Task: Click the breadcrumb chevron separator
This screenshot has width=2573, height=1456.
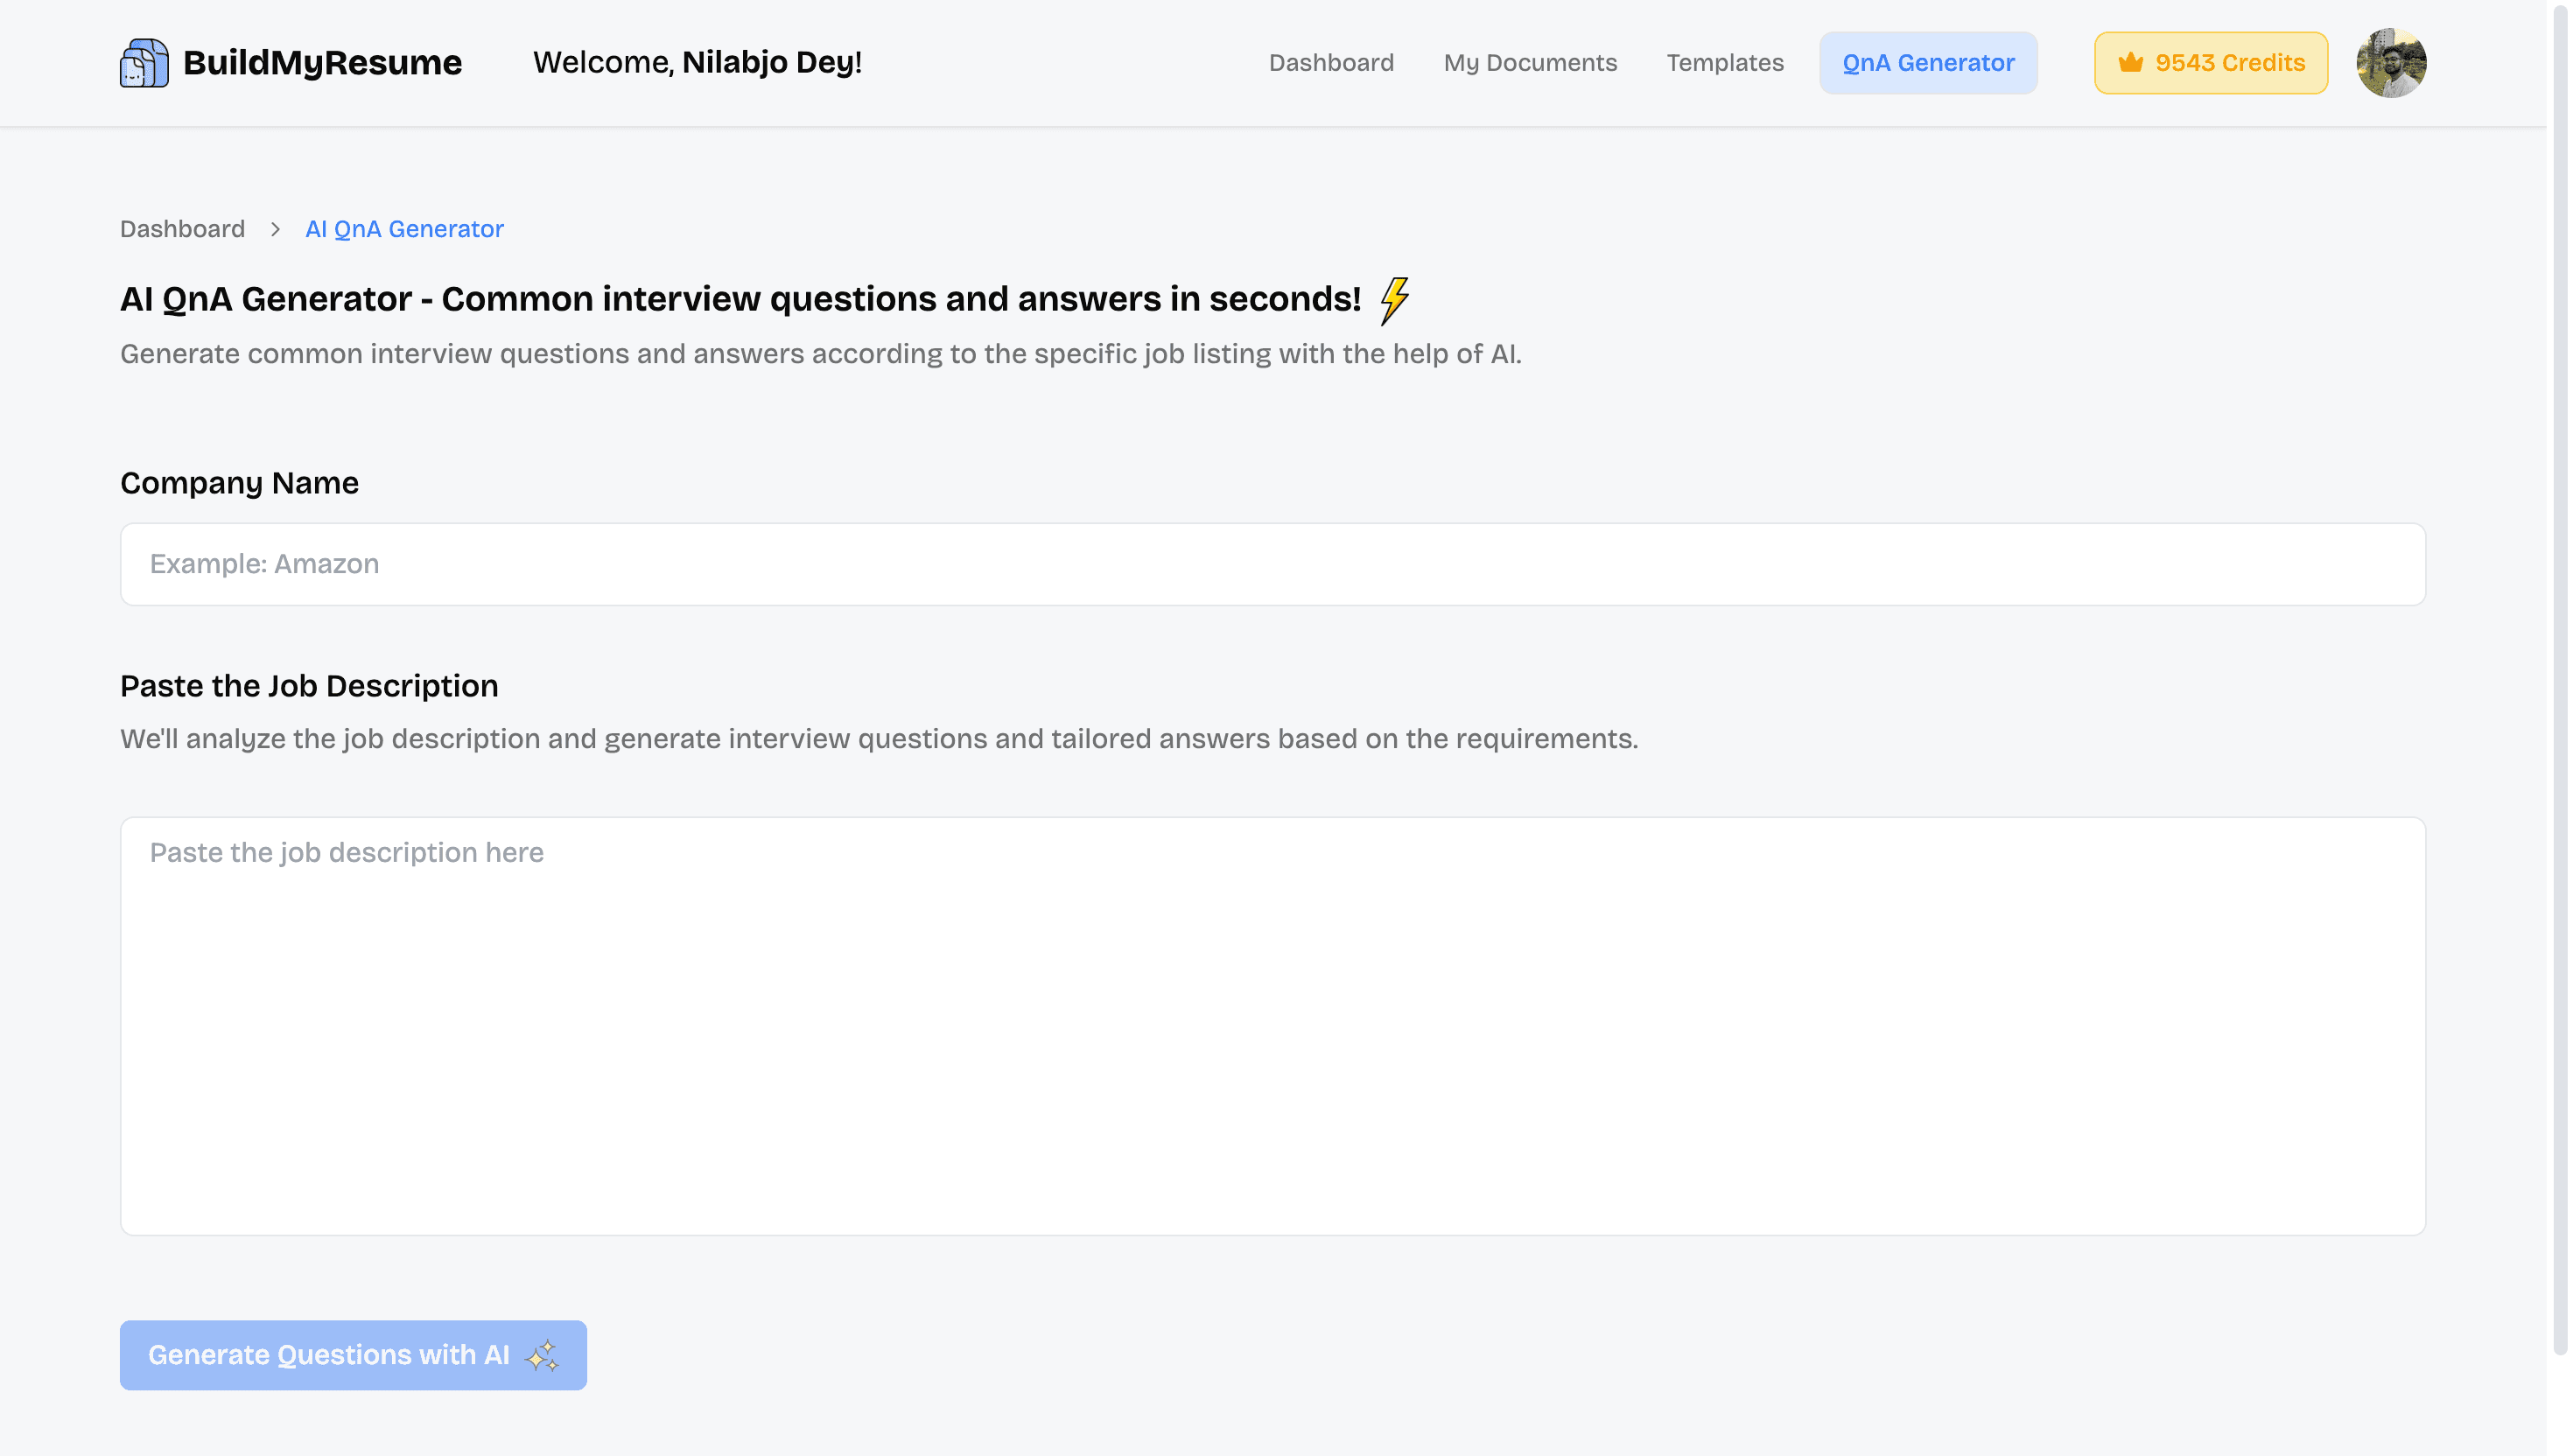Action: tap(275, 229)
